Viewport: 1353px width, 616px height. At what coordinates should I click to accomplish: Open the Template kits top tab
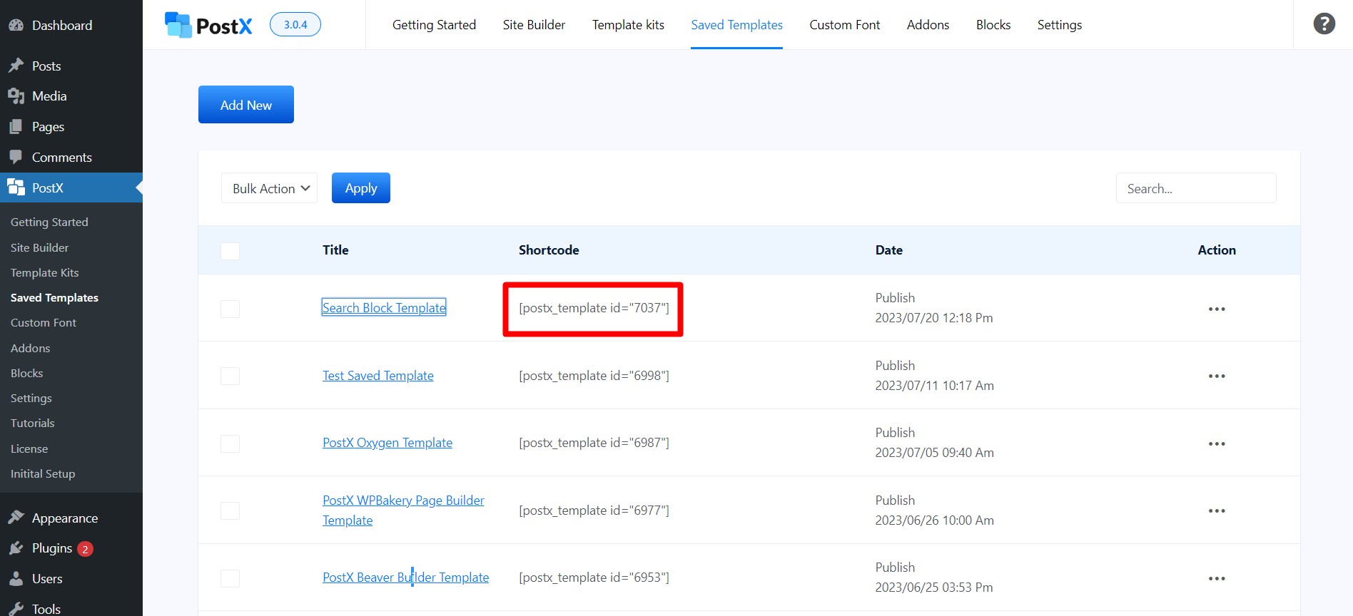pos(628,25)
